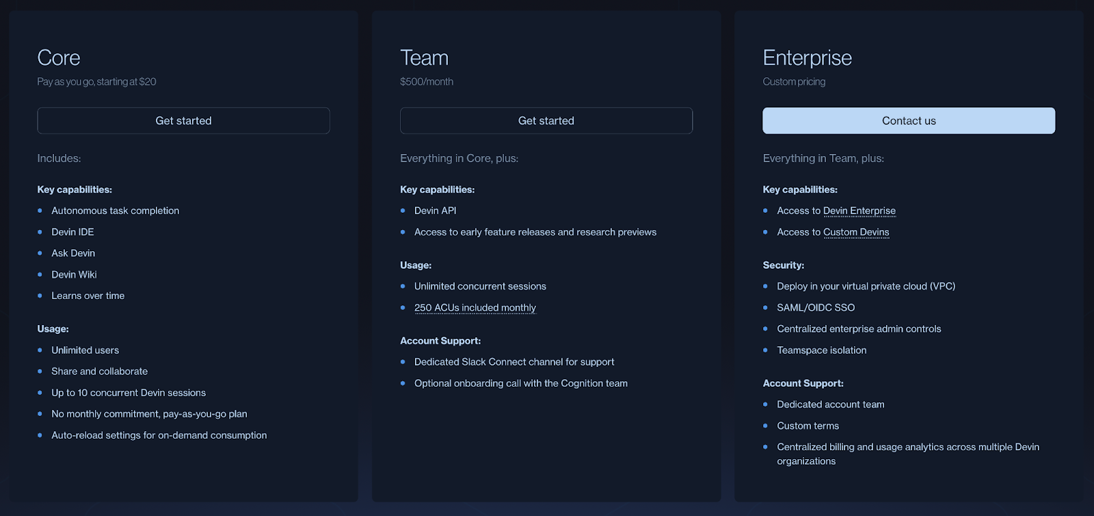Click 'Unlimited concurrent sessions' item

480,286
